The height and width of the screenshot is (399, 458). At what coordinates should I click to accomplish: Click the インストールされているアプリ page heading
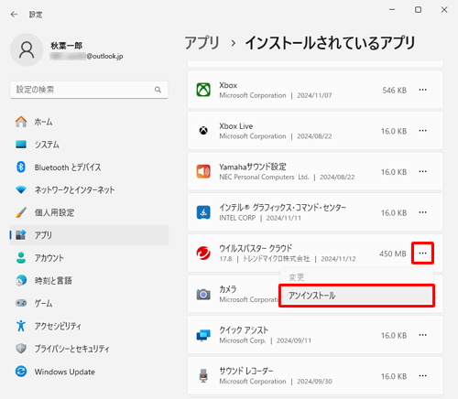click(x=330, y=43)
